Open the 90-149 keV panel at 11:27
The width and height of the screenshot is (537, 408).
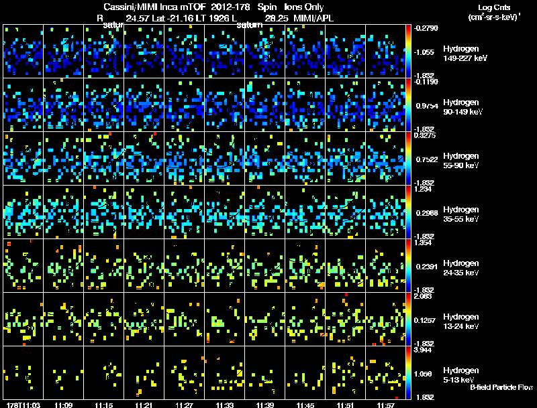pos(184,105)
